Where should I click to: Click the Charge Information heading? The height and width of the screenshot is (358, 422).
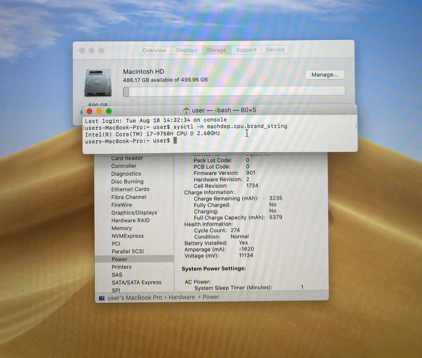click(209, 192)
